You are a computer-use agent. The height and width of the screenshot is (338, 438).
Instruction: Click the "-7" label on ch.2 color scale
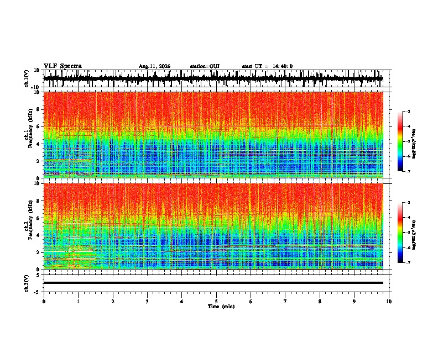[x=408, y=262]
